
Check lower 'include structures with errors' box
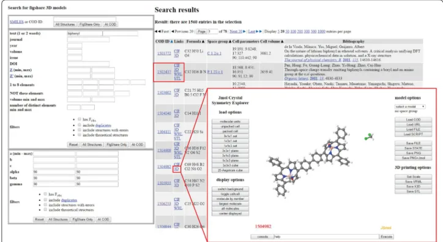(45, 205)
